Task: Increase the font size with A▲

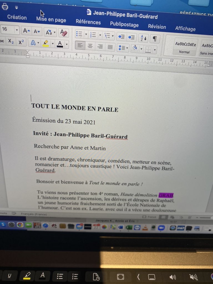Action: click(27, 31)
